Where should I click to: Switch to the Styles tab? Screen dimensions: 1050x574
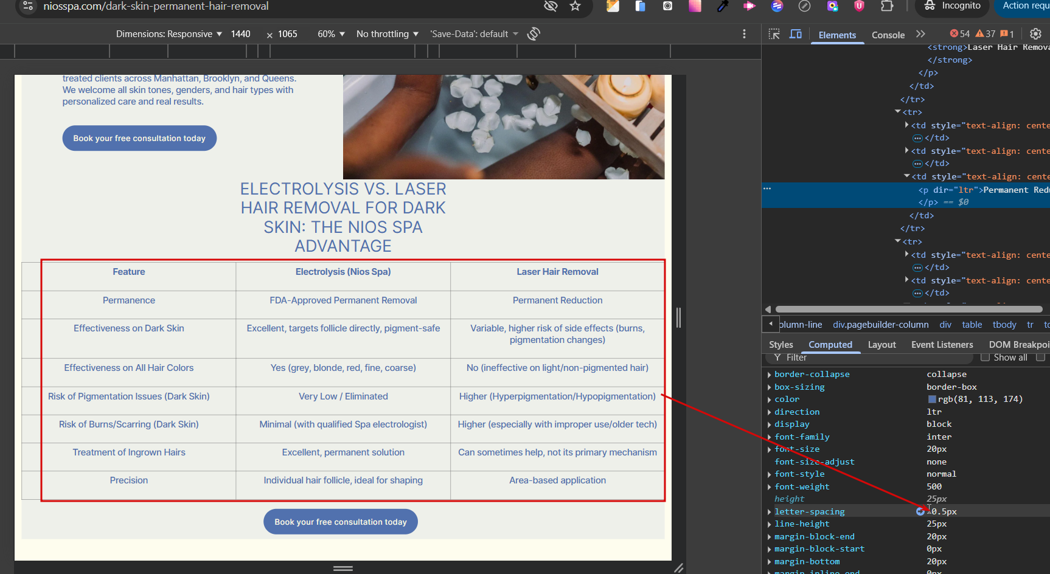coord(781,345)
